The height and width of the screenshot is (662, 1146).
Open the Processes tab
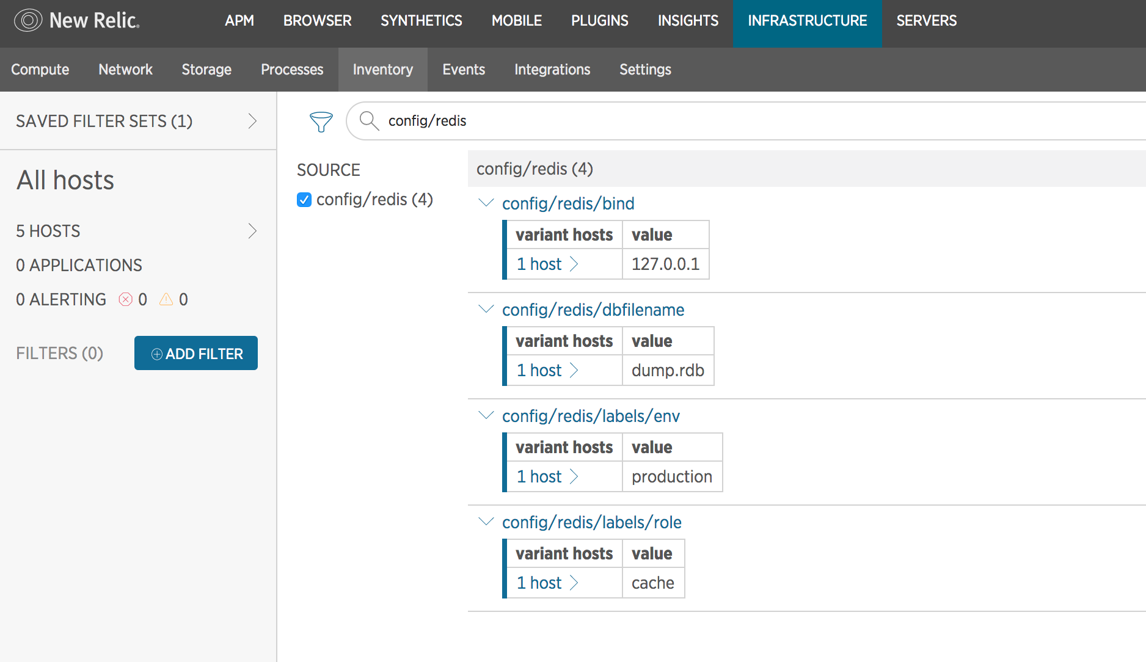(x=292, y=70)
